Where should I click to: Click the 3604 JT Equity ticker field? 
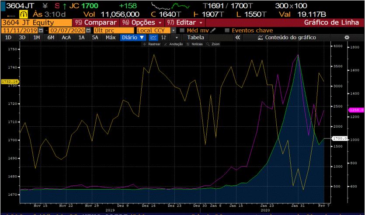pyautogui.click(x=36, y=22)
